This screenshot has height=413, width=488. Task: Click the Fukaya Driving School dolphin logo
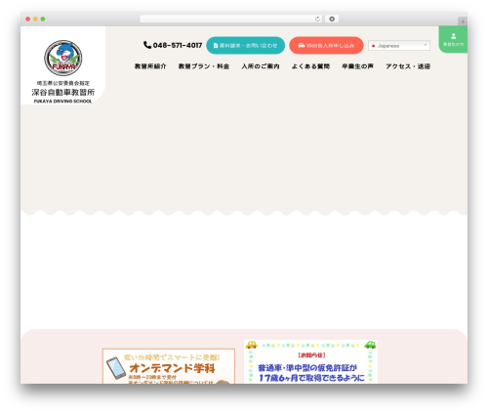click(62, 58)
